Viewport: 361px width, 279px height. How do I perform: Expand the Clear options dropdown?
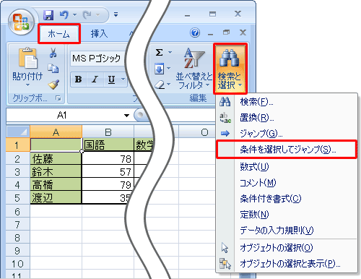169,84
